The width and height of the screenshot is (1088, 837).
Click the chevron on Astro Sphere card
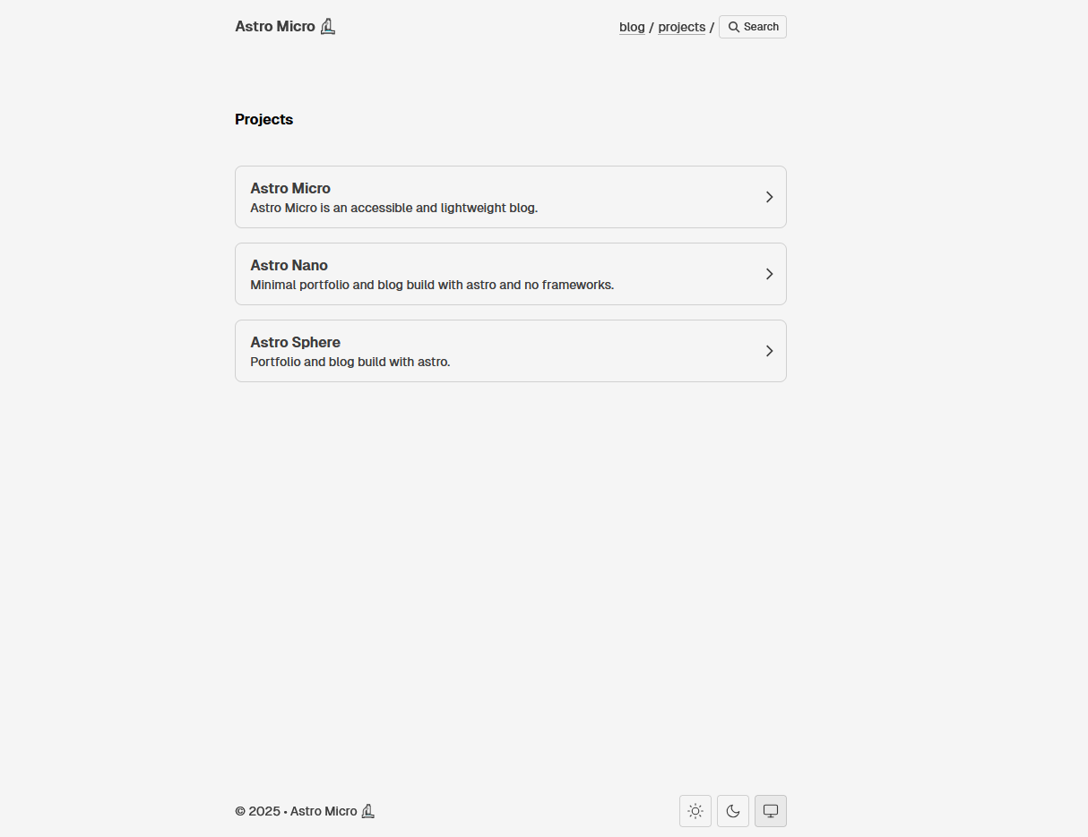pos(769,351)
